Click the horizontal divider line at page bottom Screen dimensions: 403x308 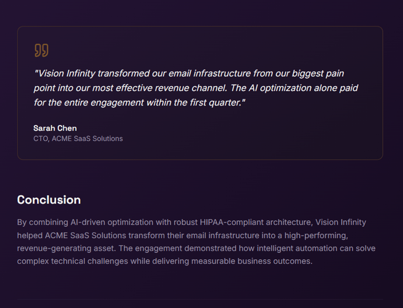[x=200, y=299]
